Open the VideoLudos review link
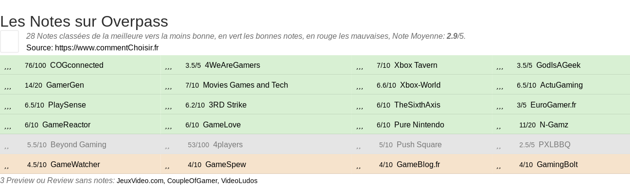Viewport: 630px width, 186px height. (239, 181)
